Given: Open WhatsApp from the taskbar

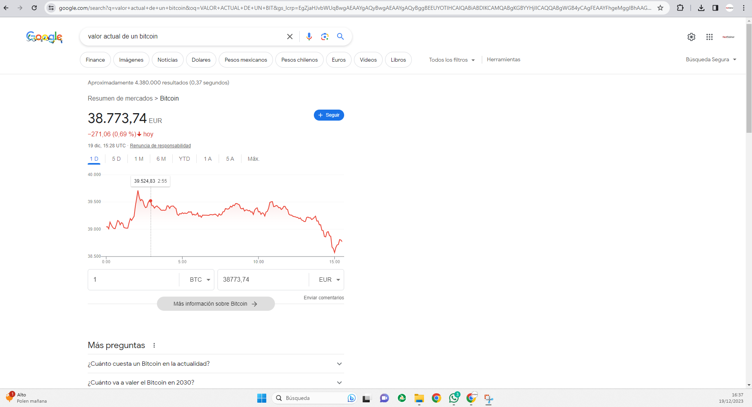Looking at the screenshot, I should coord(454,398).
